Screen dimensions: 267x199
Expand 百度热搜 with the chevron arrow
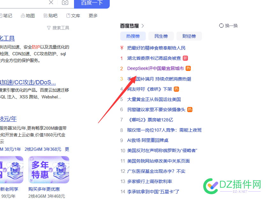tap(143, 26)
